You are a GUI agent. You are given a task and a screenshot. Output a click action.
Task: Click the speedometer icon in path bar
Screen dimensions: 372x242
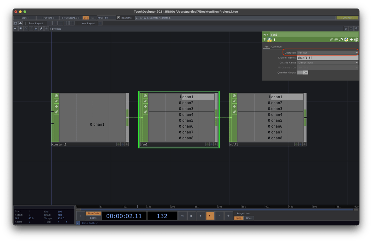tap(47, 29)
